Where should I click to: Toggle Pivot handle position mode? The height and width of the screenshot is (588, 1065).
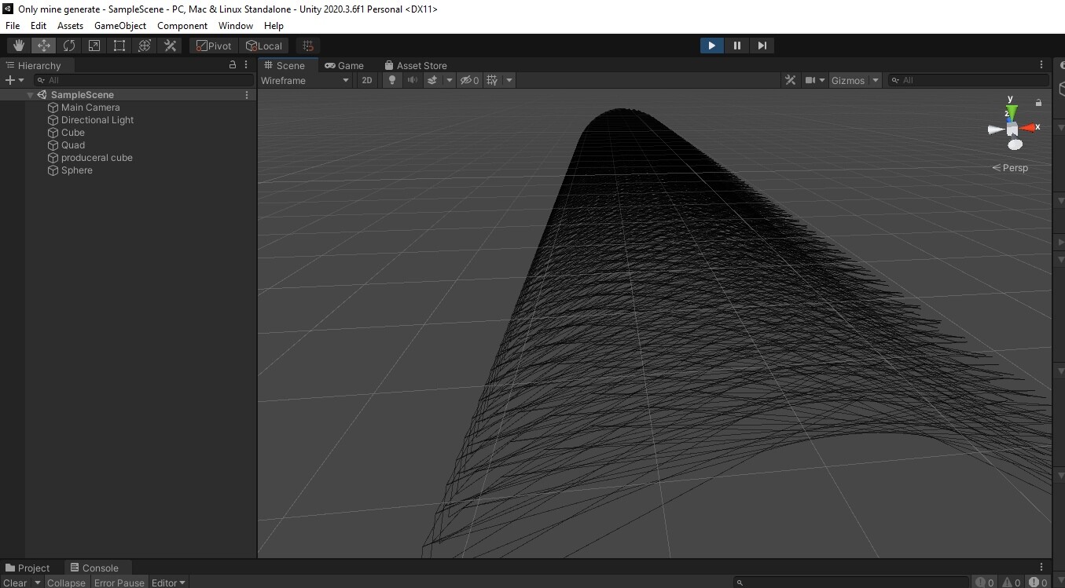[212, 45]
